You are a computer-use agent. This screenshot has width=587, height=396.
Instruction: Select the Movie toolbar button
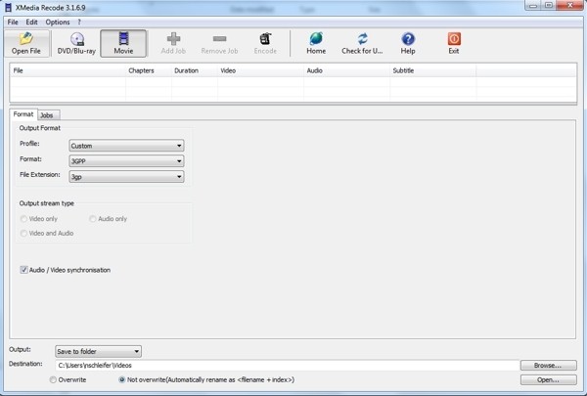coord(123,43)
